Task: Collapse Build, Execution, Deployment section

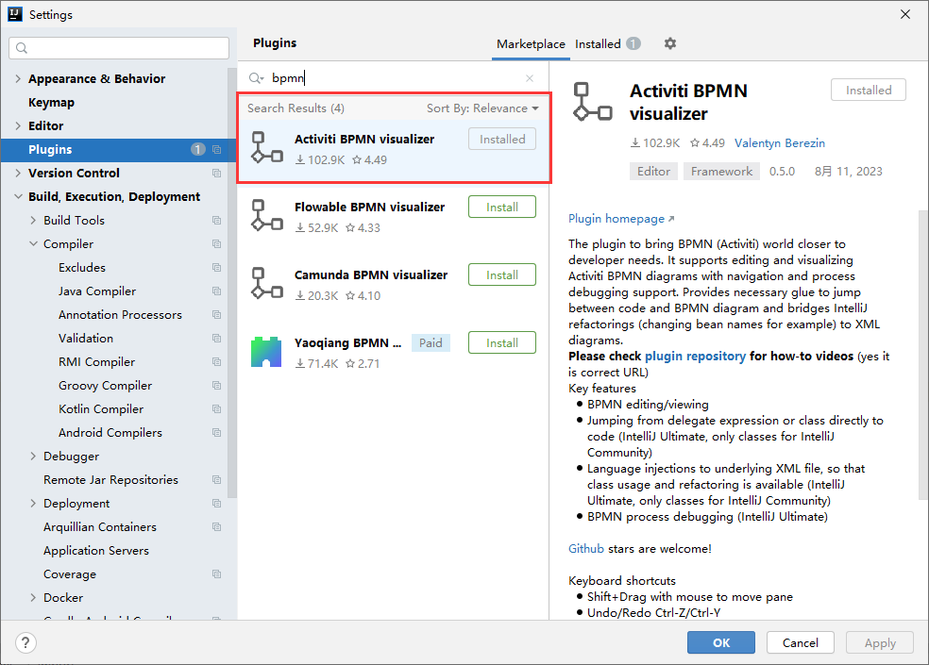Action: (18, 196)
